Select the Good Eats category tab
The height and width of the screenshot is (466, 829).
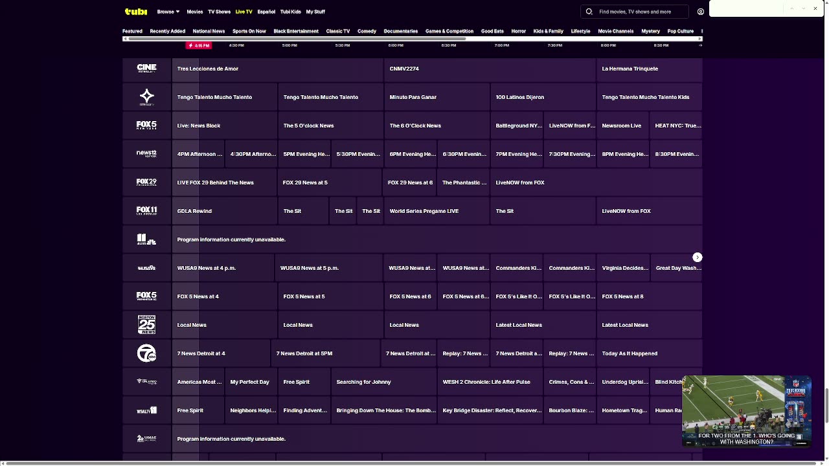(x=492, y=31)
